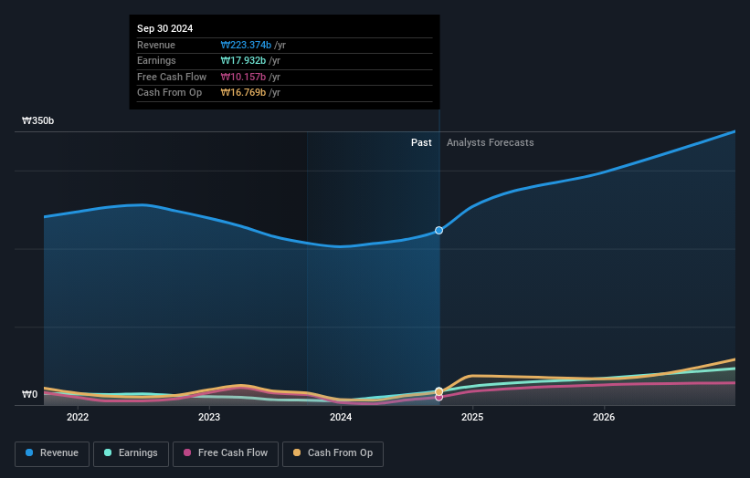Image resolution: width=750 pixels, height=478 pixels.
Task: Click the ₩16.769b cash from op value
Action: pos(243,93)
